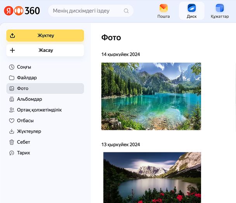Select Фото in the sidebar
Viewport: 236px width, 203px height.
coord(23,88)
